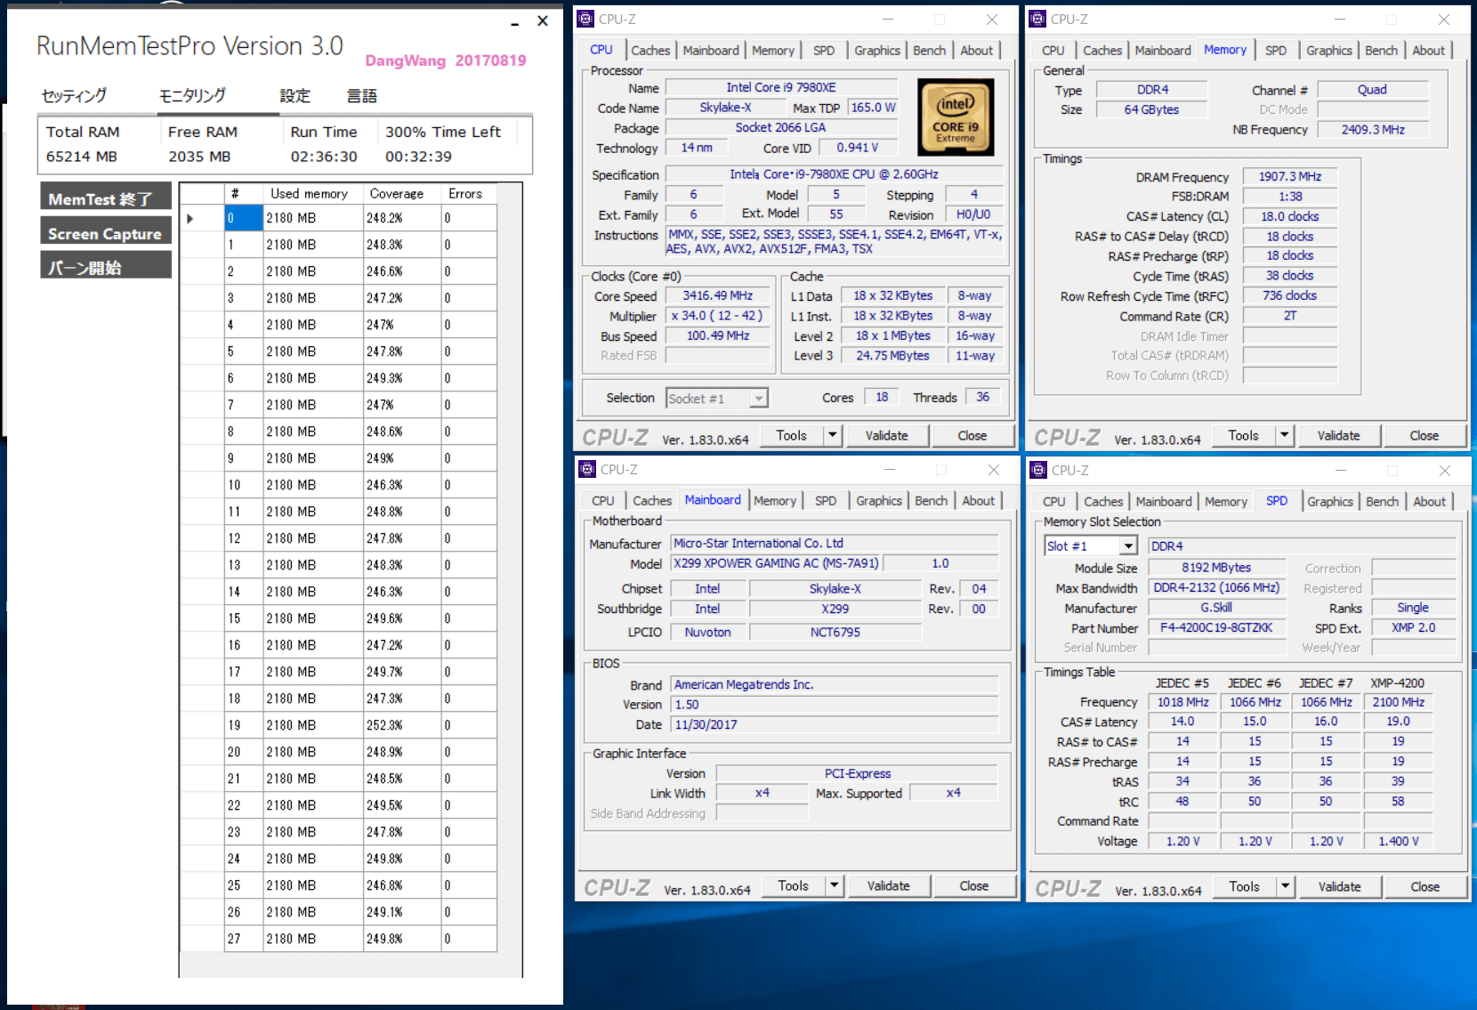Click the Core Speed value 3416.49 MHz

click(718, 295)
